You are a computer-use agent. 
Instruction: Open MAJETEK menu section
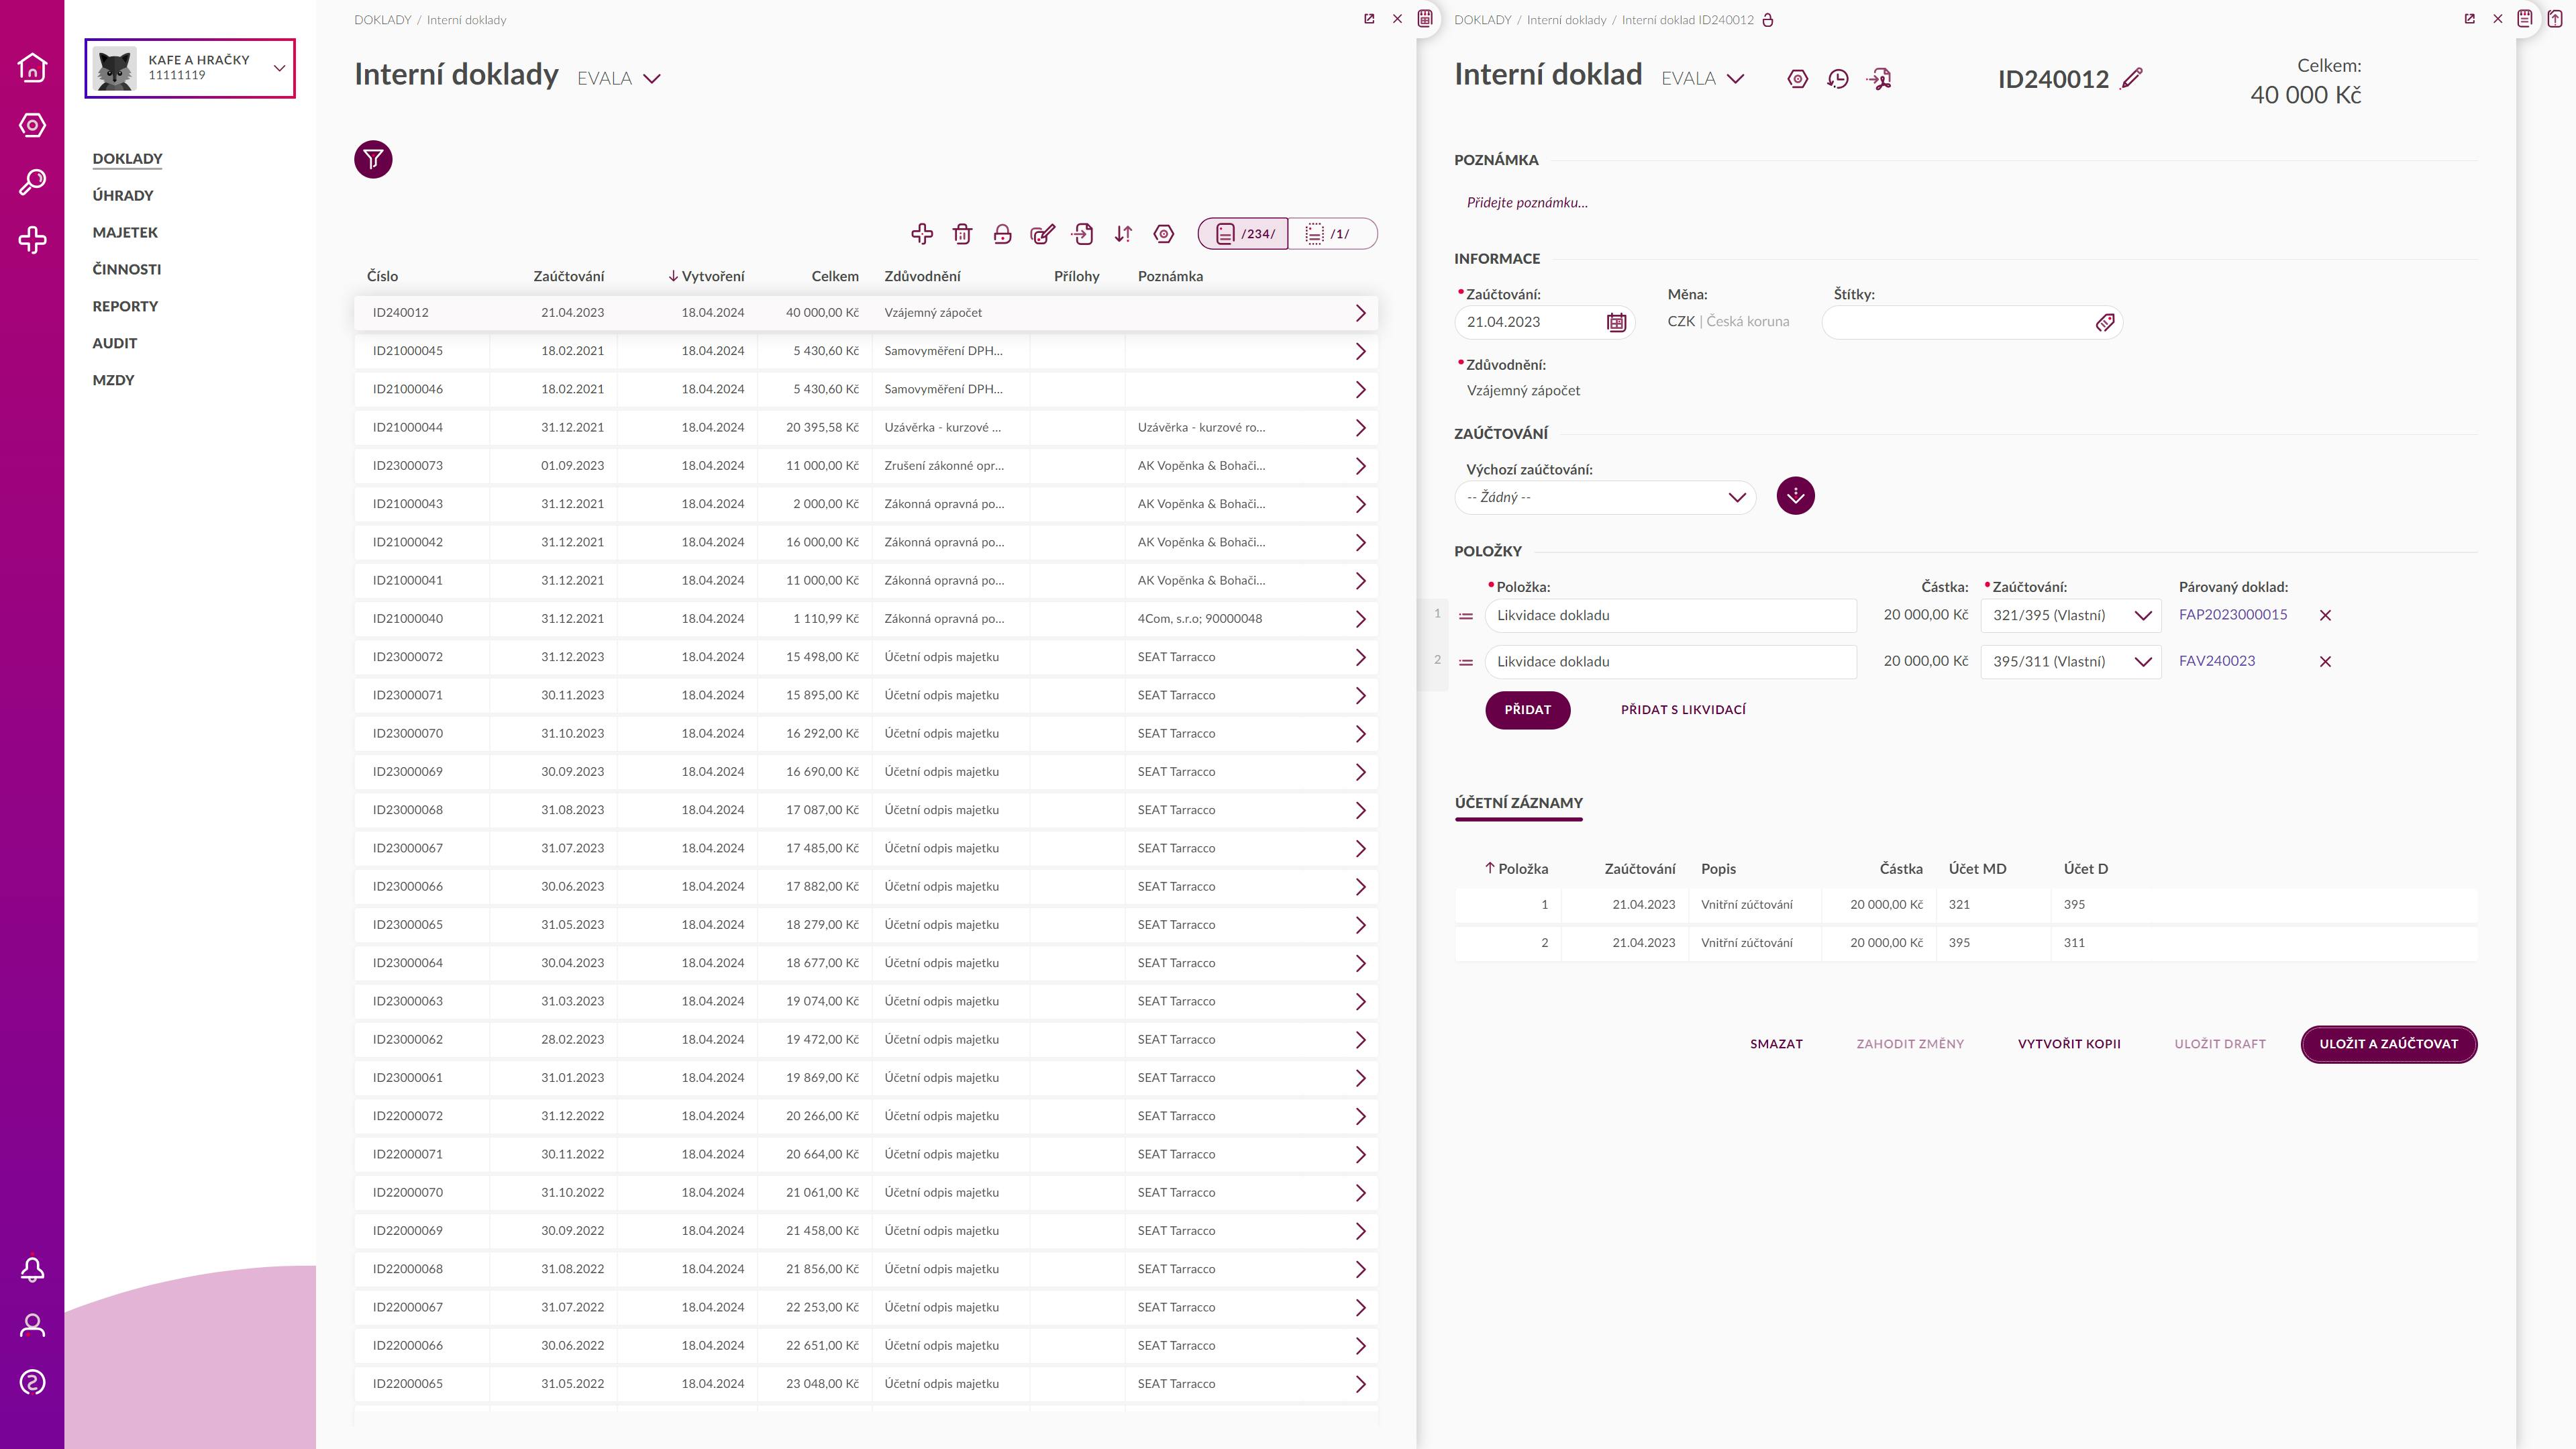125,232
